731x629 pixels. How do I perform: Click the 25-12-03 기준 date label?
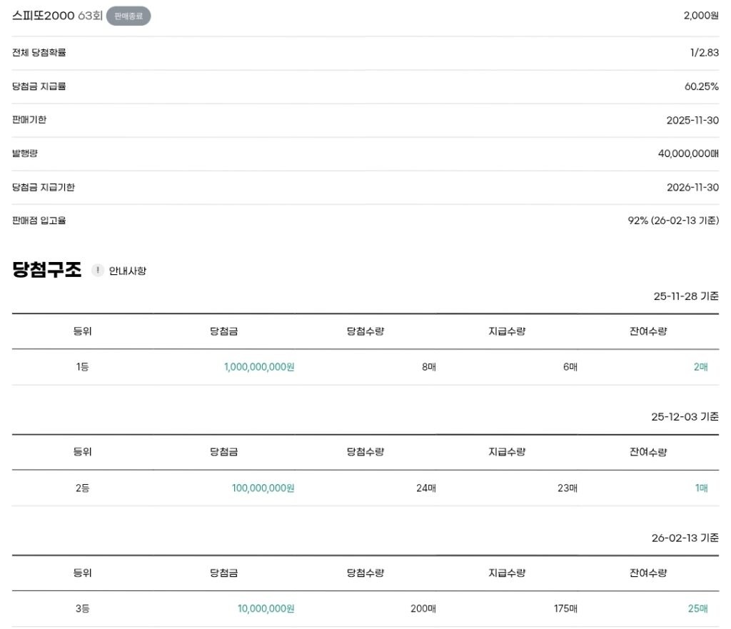click(x=685, y=417)
